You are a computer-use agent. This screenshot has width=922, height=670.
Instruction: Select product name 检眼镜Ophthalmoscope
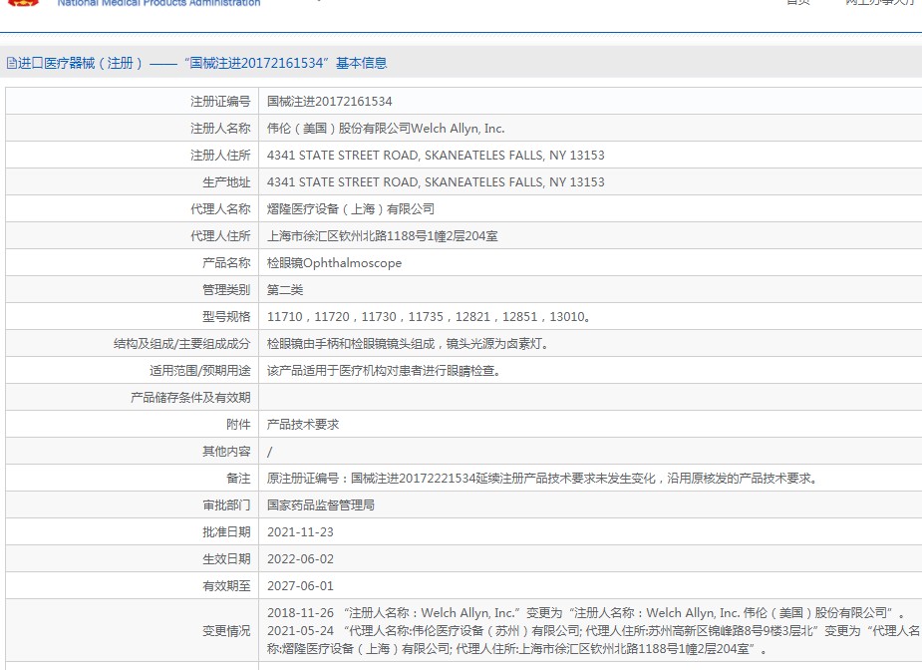click(x=334, y=263)
